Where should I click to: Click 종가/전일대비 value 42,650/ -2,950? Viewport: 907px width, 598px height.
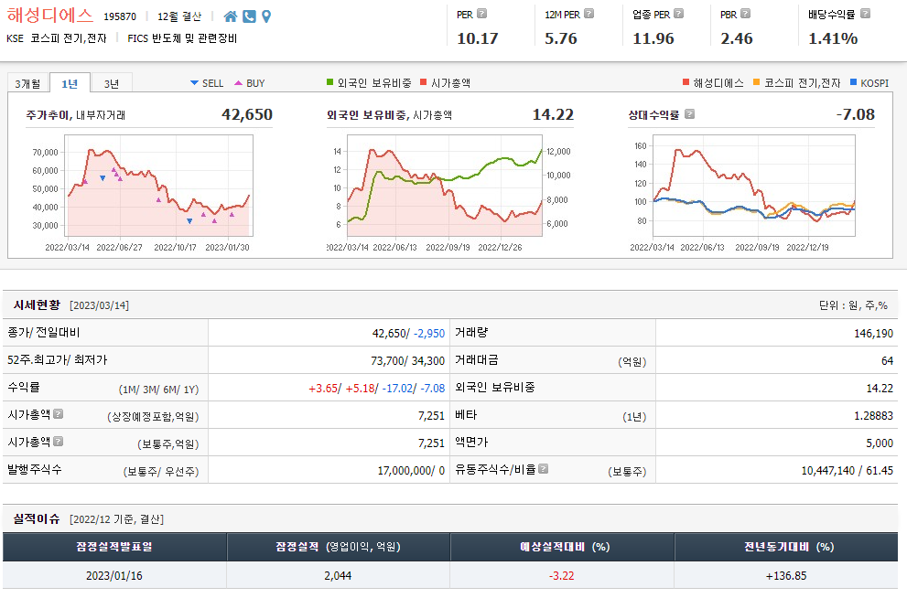pyautogui.click(x=408, y=334)
